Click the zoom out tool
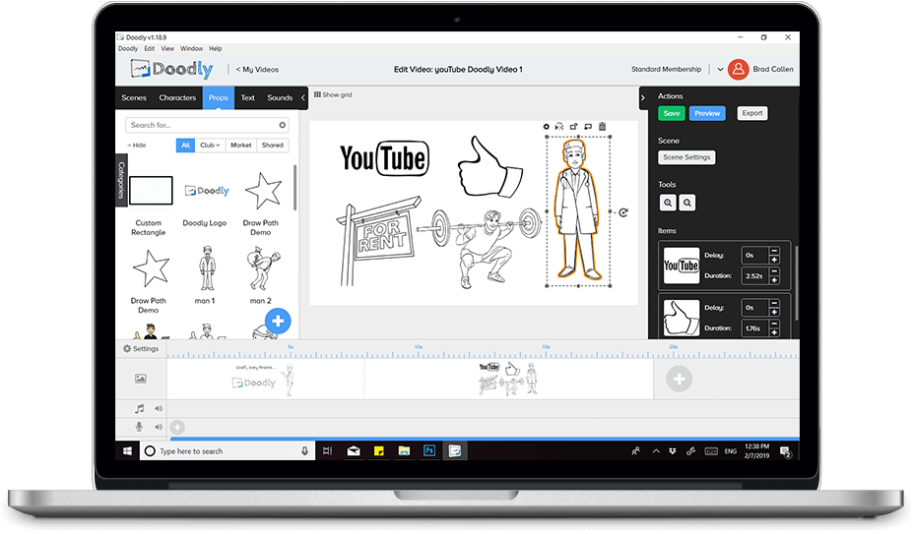This screenshot has height=534, width=912. [x=687, y=203]
